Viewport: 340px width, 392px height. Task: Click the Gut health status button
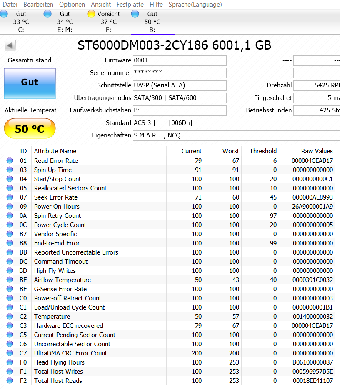[x=30, y=83]
